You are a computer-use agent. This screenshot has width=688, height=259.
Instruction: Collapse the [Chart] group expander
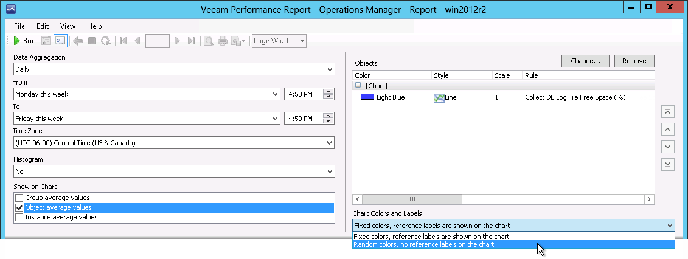(358, 86)
